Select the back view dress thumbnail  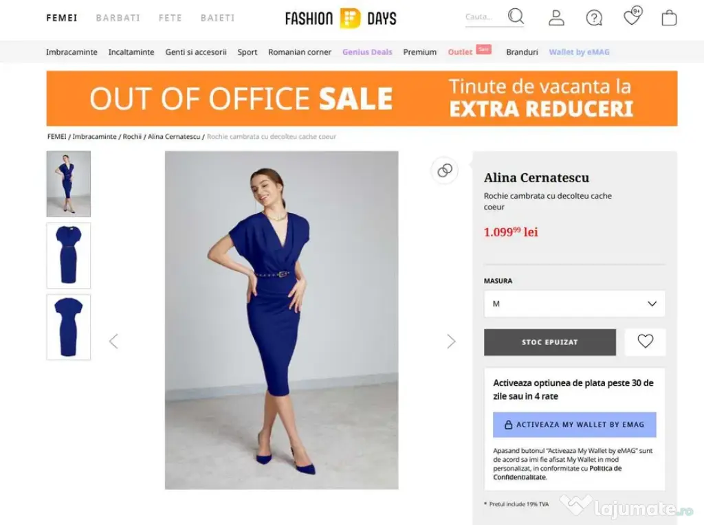point(68,327)
